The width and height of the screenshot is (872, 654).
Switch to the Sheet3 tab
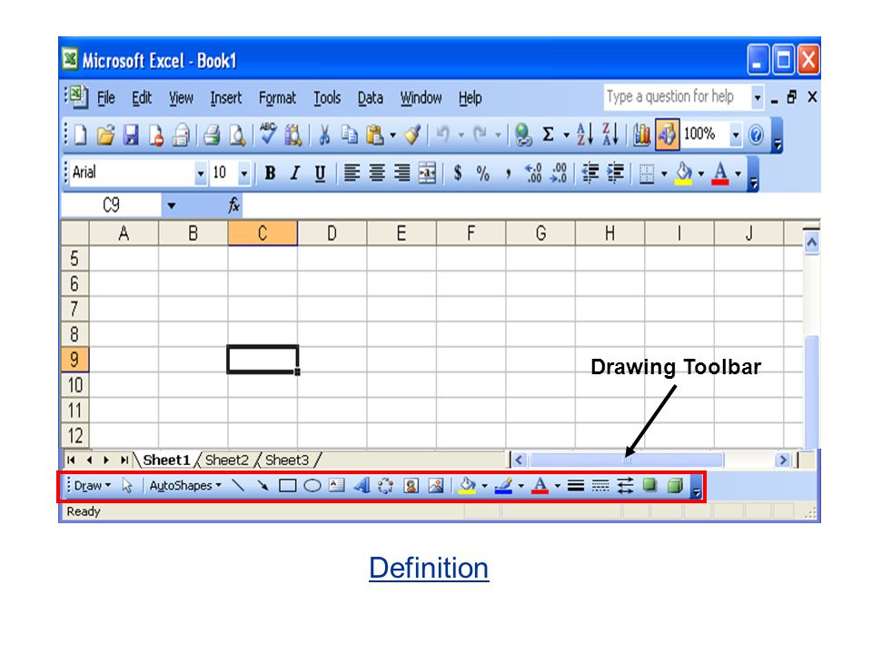pos(287,460)
